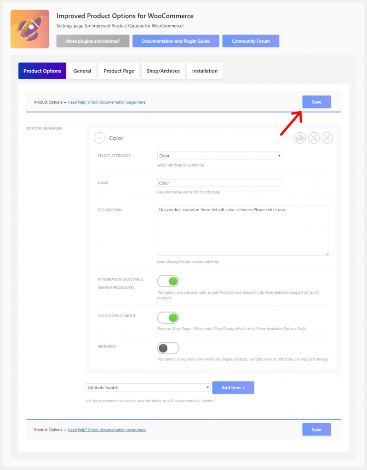Click the Add Item + button
The width and height of the screenshot is (367, 470).
[233, 387]
